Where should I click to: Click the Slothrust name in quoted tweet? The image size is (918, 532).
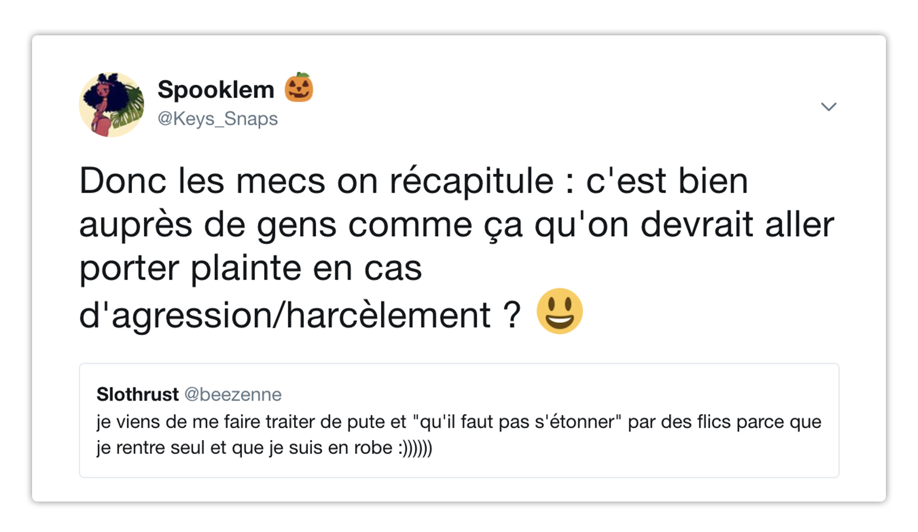click(138, 394)
